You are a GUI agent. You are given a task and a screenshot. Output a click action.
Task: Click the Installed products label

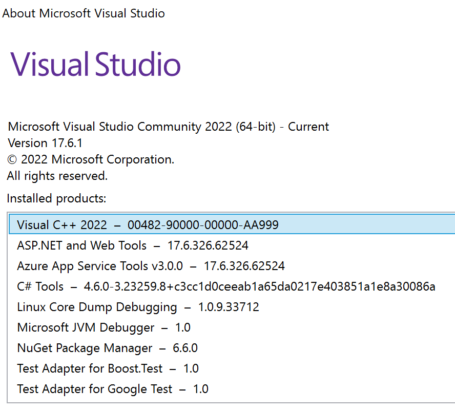click(56, 198)
